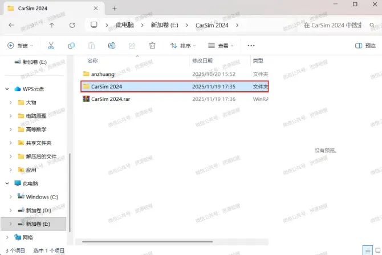Select the 解压后的文件 folder
The height and width of the screenshot is (255, 382).
click(x=37, y=156)
